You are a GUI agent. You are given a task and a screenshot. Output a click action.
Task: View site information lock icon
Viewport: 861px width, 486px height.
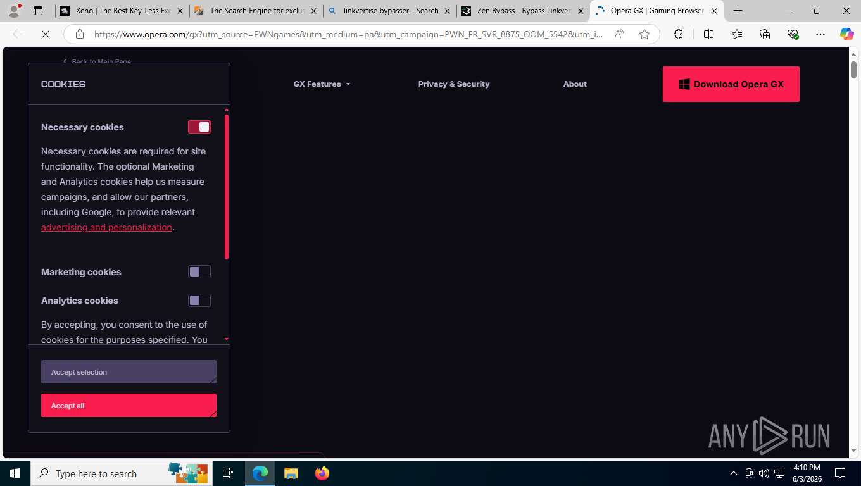pos(79,34)
